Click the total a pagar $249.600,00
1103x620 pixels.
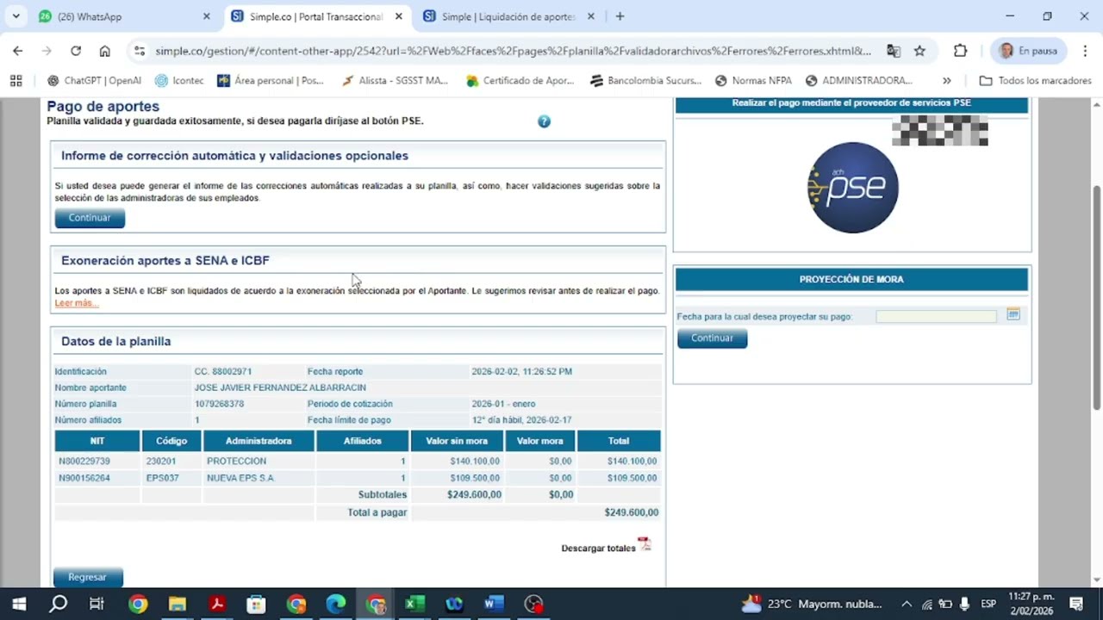pos(632,512)
